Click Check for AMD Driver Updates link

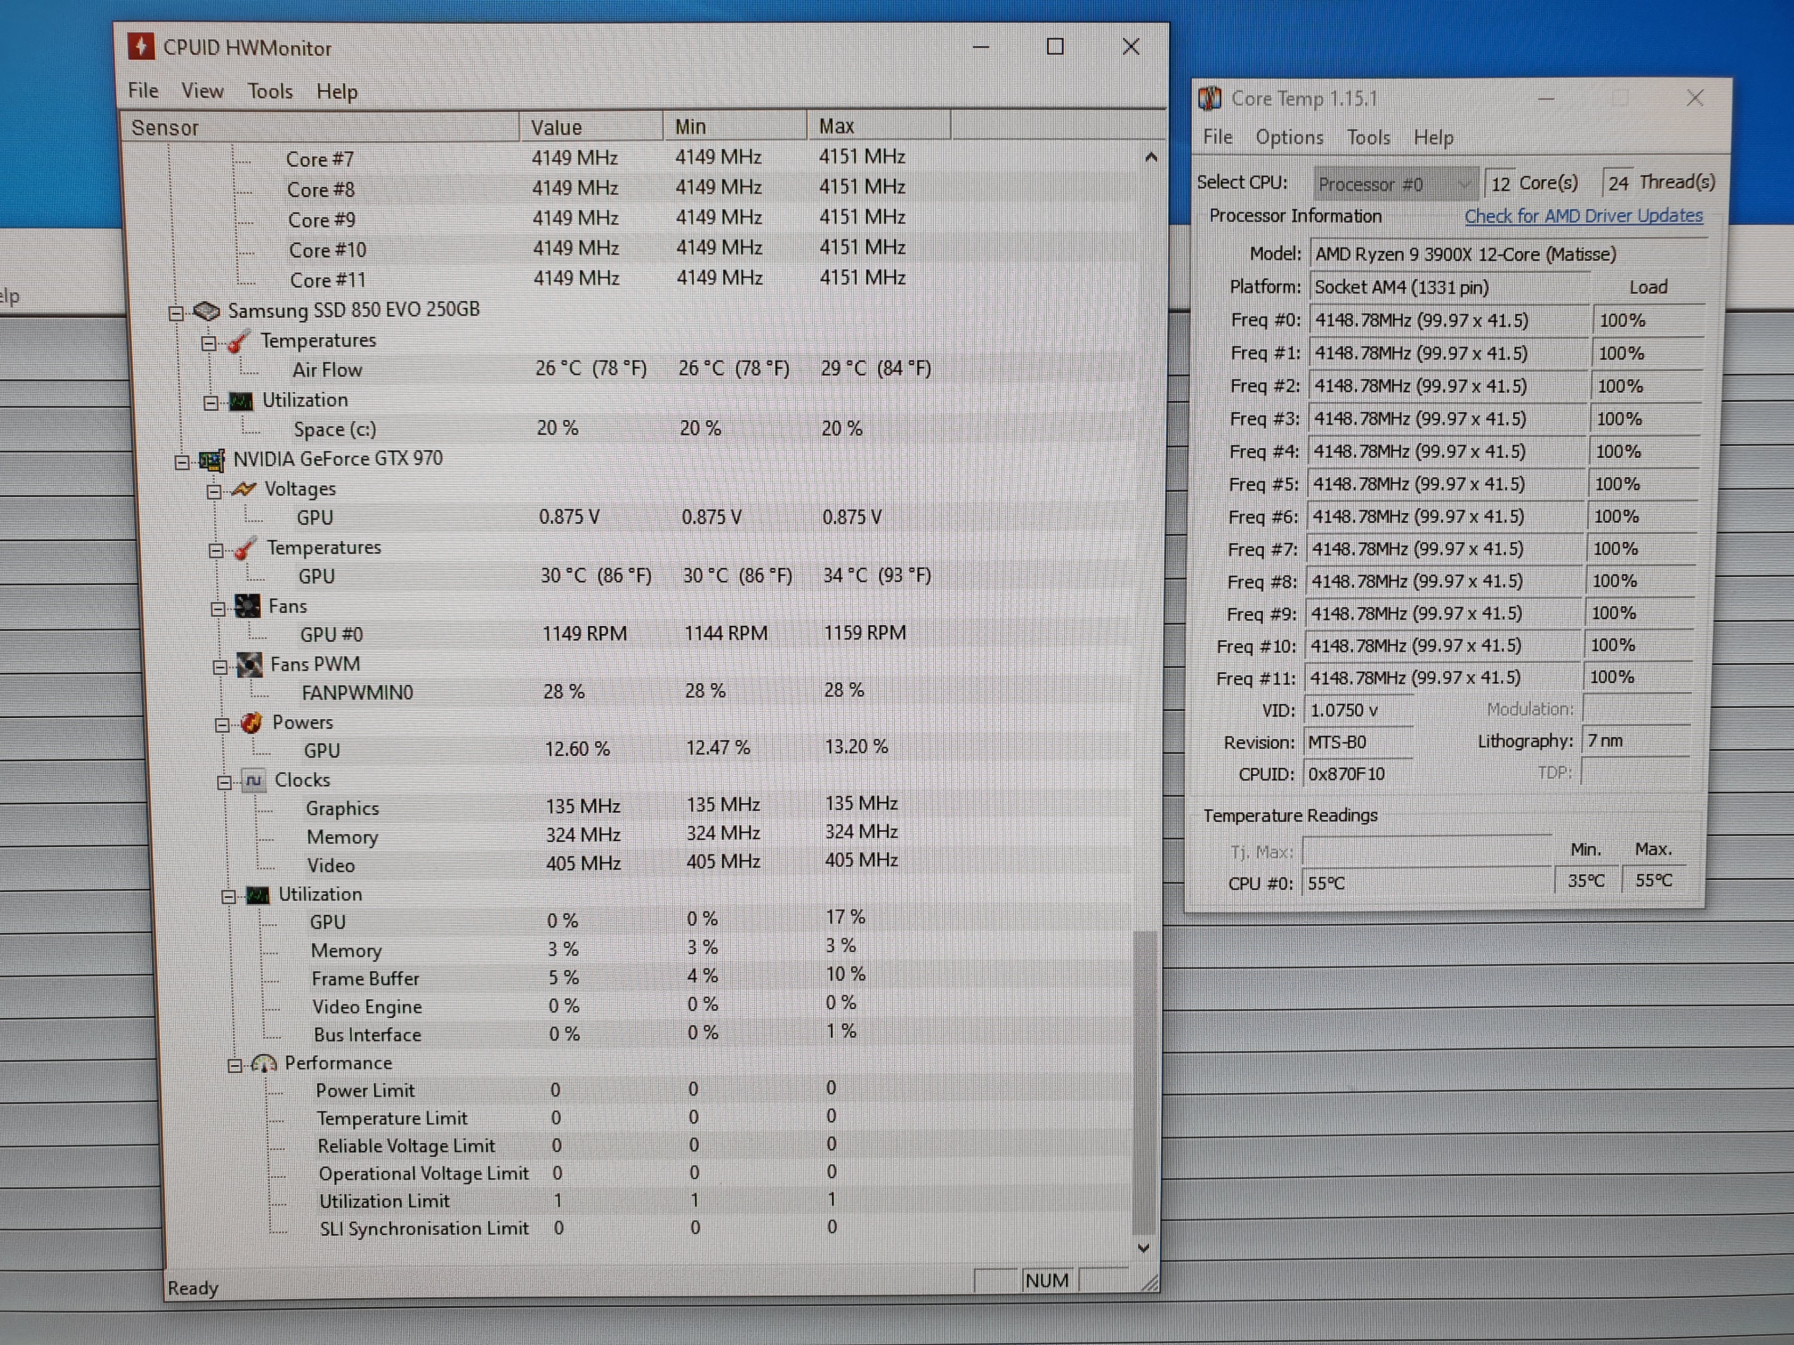(x=1583, y=216)
